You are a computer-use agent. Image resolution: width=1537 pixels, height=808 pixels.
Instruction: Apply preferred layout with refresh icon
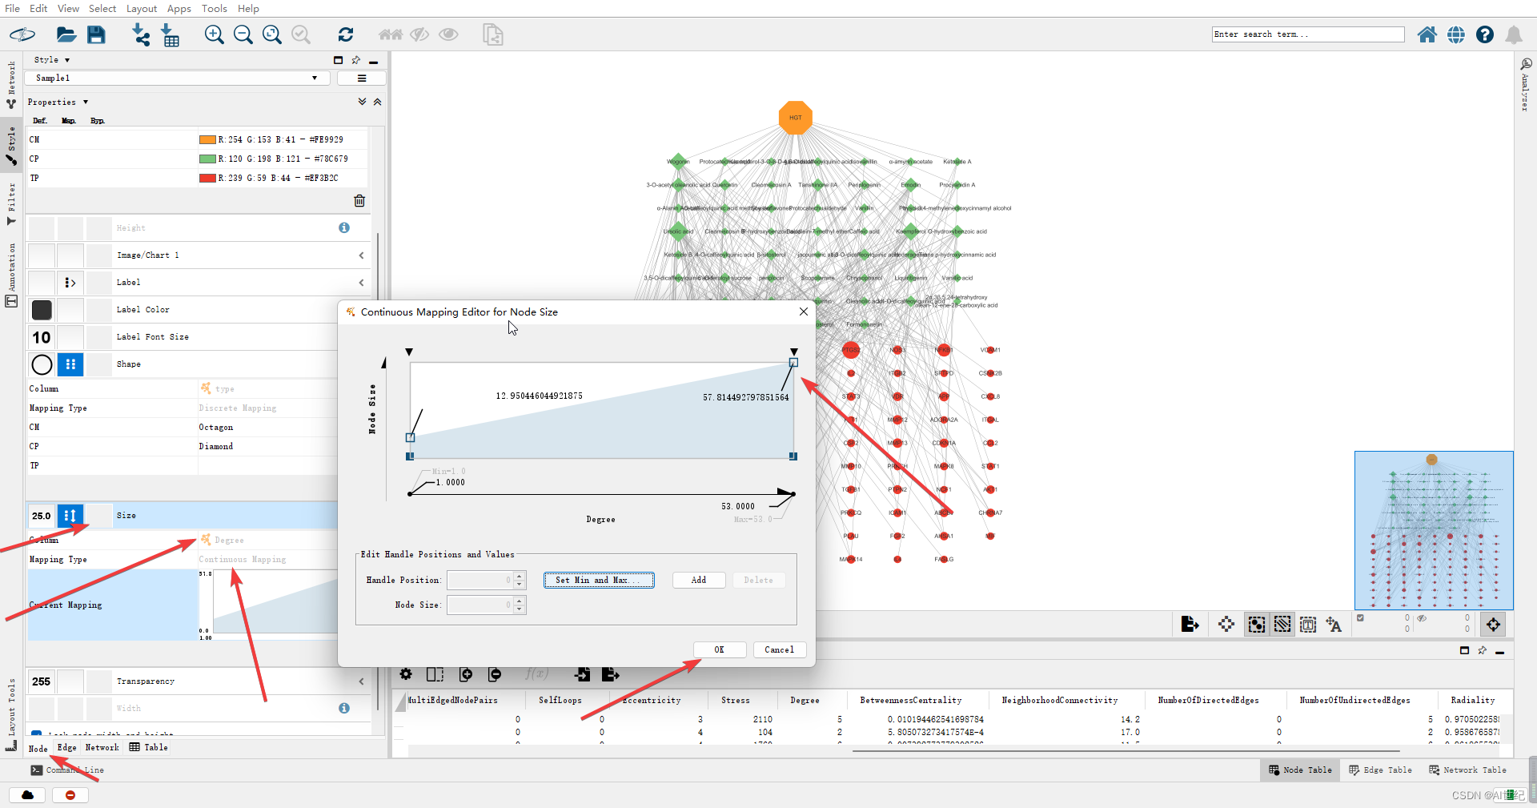click(x=346, y=34)
